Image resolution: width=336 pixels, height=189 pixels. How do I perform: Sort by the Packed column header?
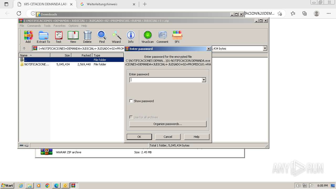pyautogui.click(x=82, y=55)
